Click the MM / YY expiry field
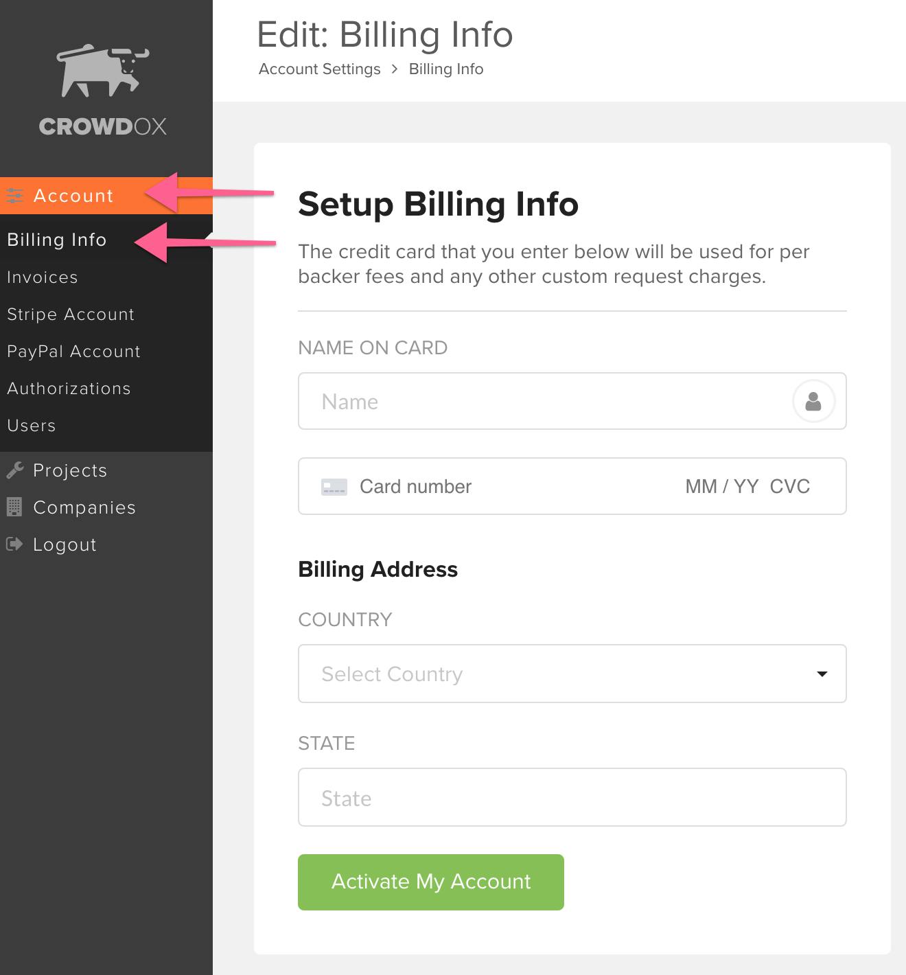The image size is (906, 975). tap(721, 487)
